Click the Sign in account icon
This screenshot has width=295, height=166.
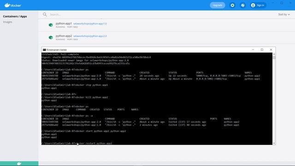point(253,5)
